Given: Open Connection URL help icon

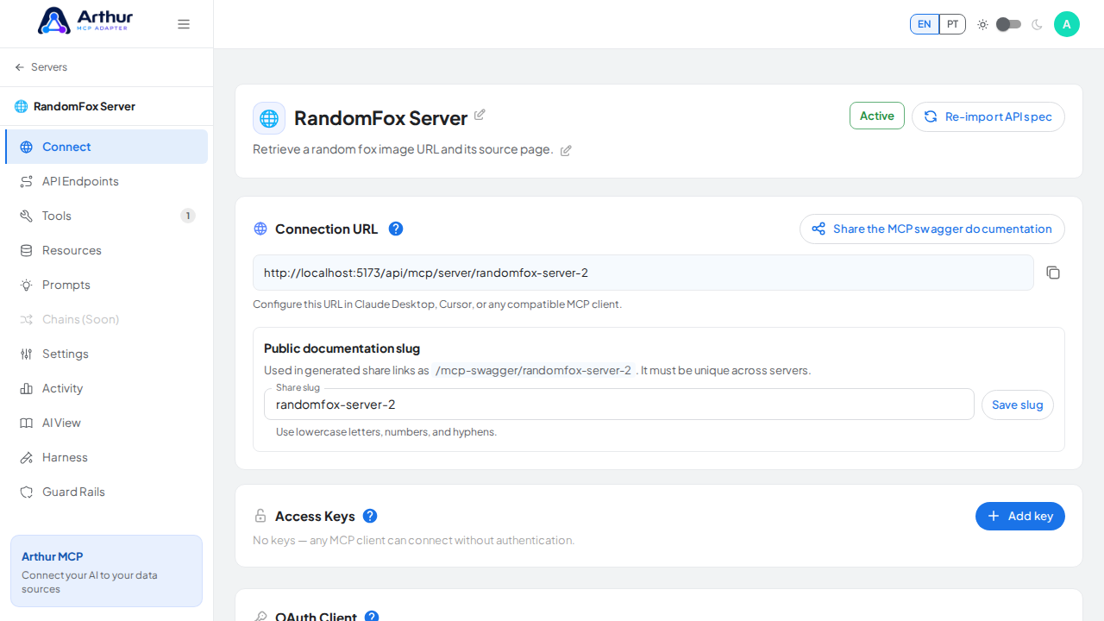Looking at the screenshot, I should (396, 229).
